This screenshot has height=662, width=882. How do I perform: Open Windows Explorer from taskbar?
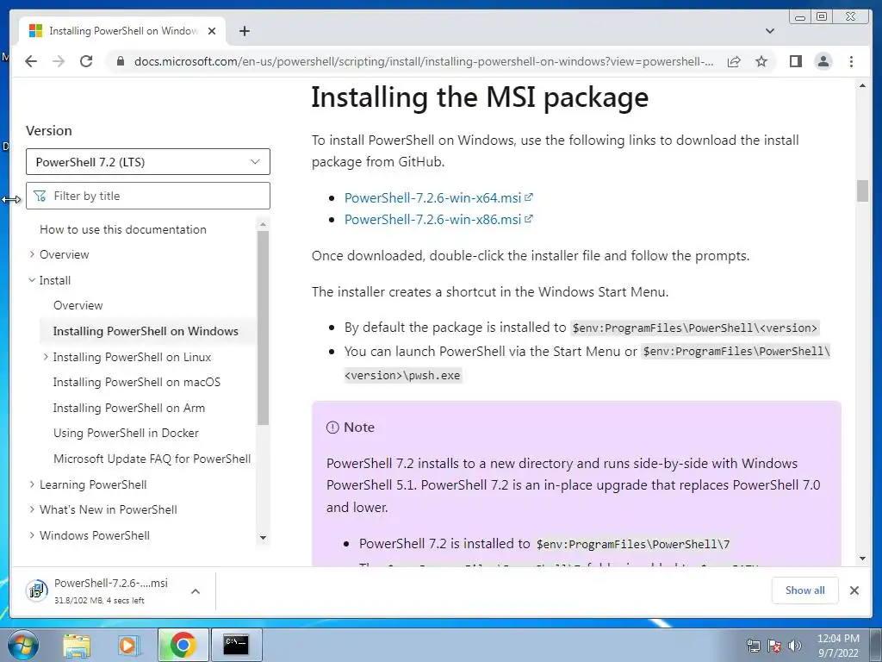(76, 645)
